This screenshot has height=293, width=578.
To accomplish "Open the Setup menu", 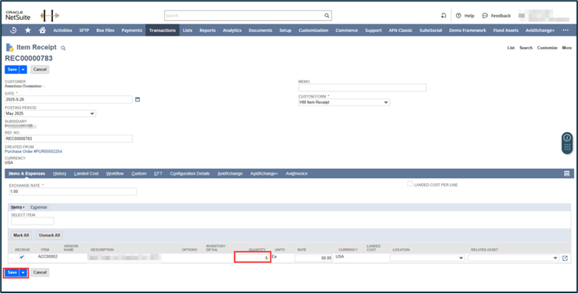I will [285, 31].
